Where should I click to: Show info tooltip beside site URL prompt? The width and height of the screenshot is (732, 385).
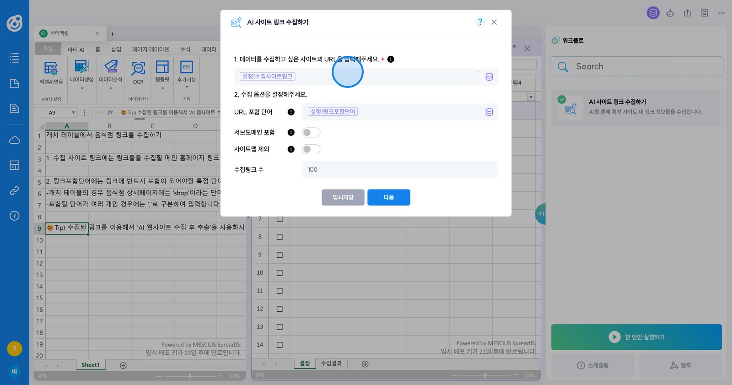(x=391, y=59)
